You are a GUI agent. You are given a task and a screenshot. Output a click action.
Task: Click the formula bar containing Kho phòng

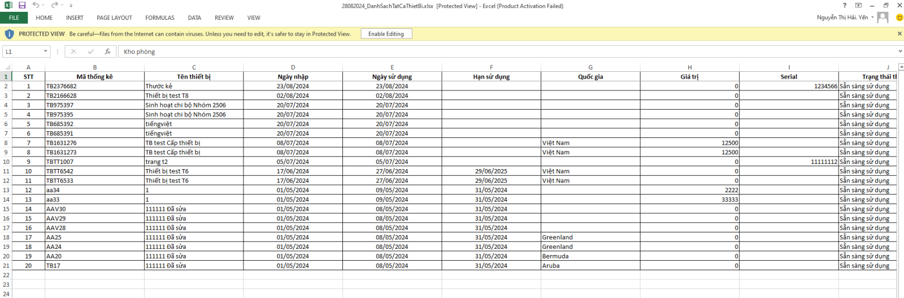coord(507,51)
